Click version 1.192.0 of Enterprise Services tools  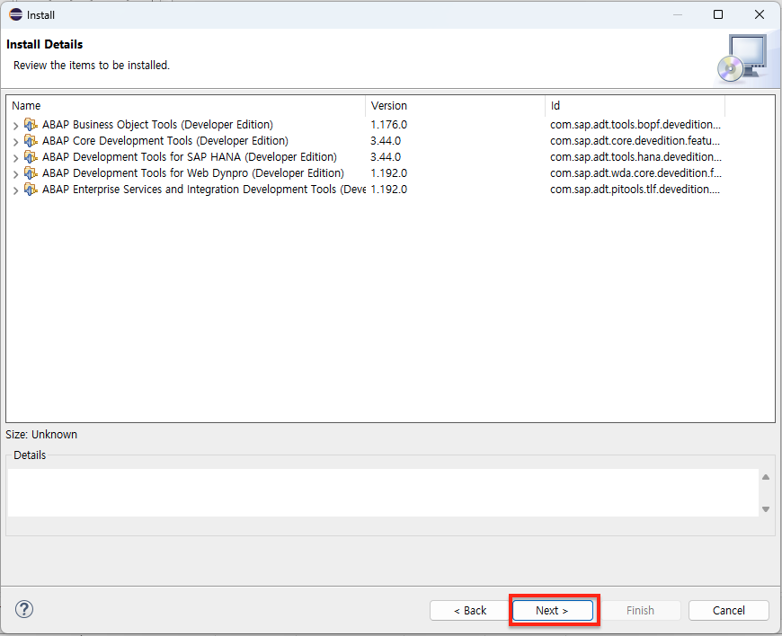388,190
